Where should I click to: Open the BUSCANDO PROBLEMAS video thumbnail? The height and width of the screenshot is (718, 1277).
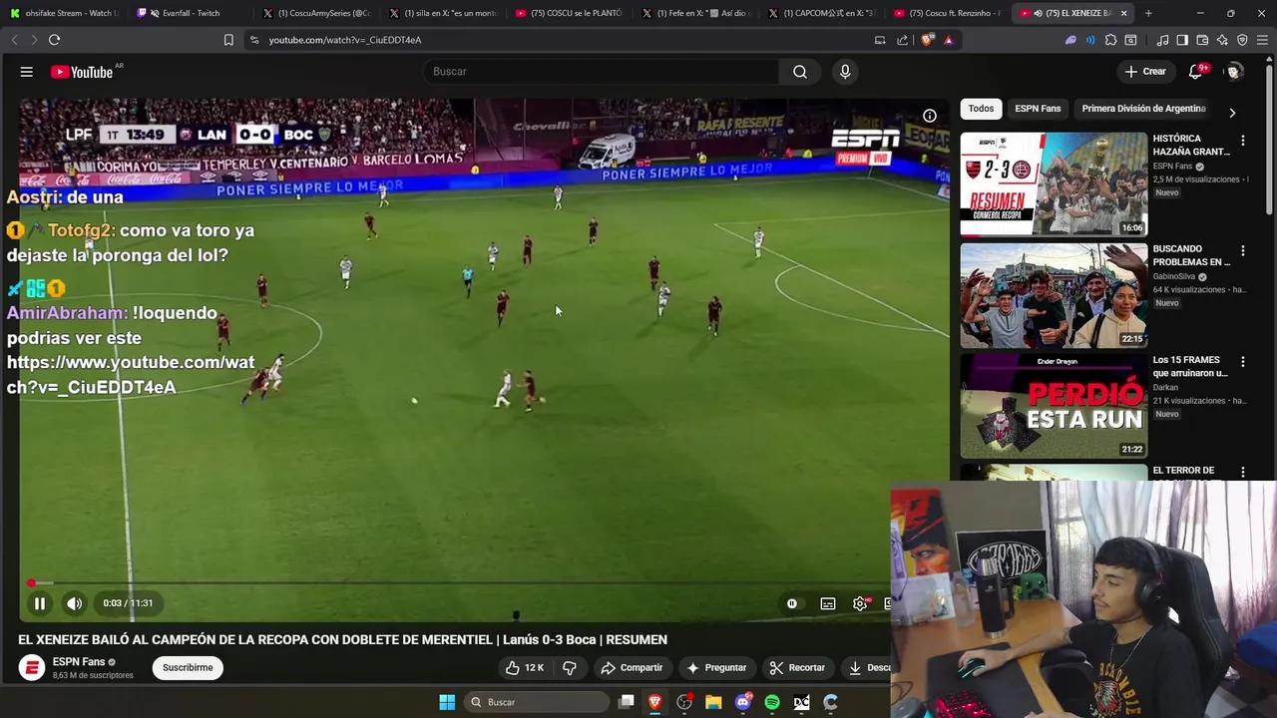click(x=1054, y=295)
